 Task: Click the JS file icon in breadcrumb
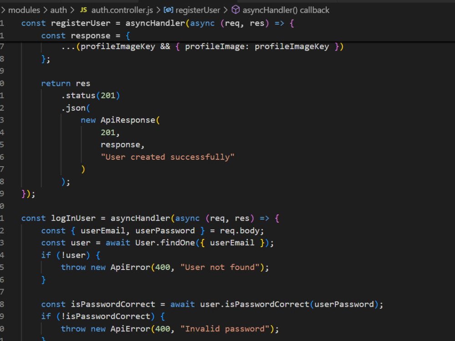click(x=83, y=10)
